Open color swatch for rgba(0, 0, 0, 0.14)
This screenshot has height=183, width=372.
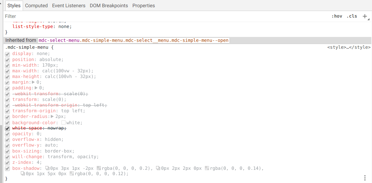pyautogui.click(x=207, y=168)
